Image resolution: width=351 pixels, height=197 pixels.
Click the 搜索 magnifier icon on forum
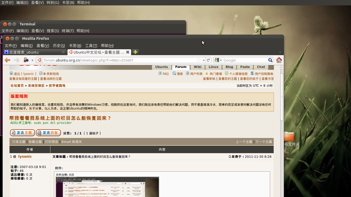click(x=174, y=73)
